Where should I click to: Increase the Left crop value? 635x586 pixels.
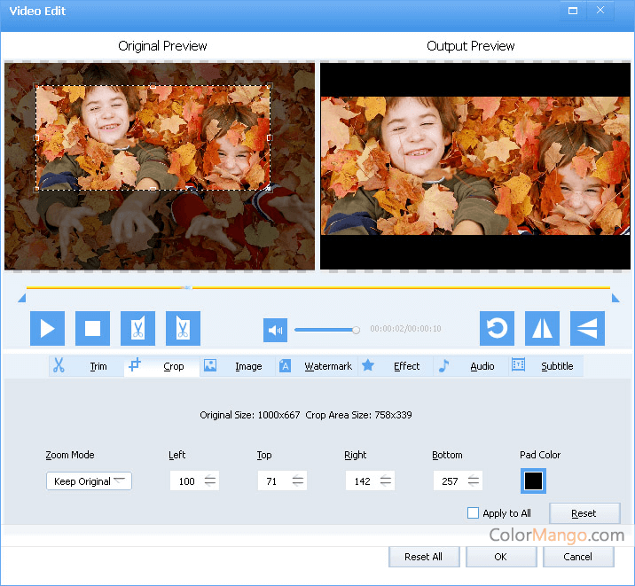click(x=210, y=478)
